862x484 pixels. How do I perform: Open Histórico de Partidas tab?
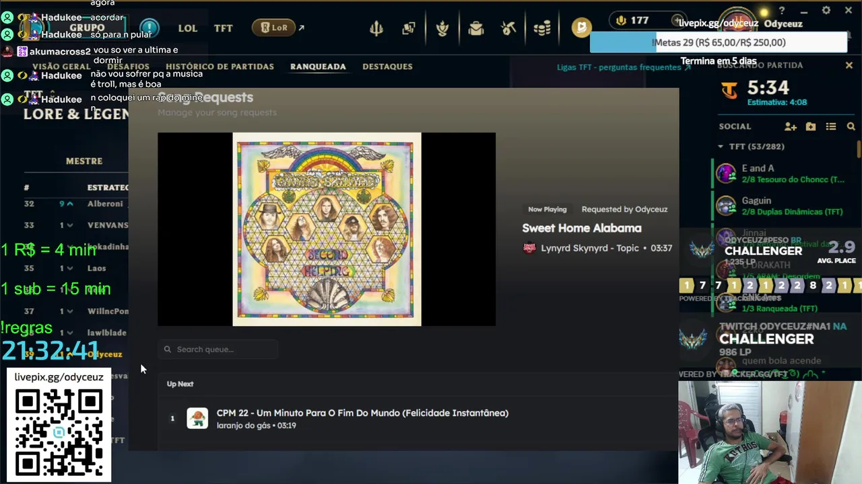pyautogui.click(x=220, y=67)
